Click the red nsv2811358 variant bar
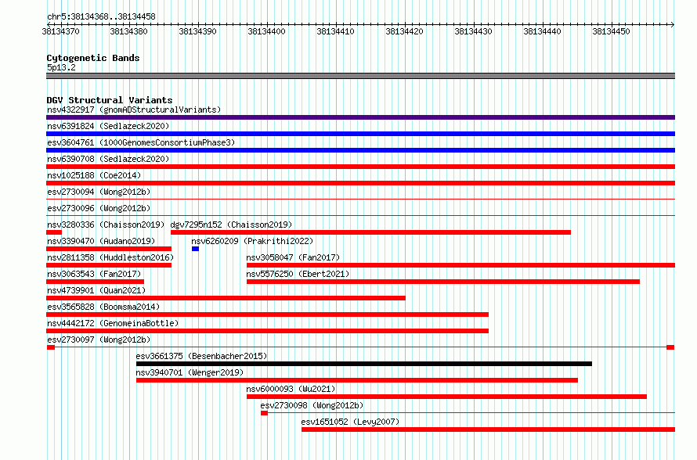The image size is (697, 460). click(109, 265)
